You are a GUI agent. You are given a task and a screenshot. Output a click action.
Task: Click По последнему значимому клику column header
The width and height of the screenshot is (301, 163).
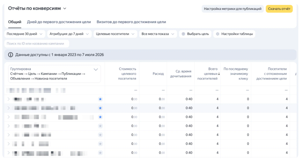pyautogui.click(x=236, y=74)
